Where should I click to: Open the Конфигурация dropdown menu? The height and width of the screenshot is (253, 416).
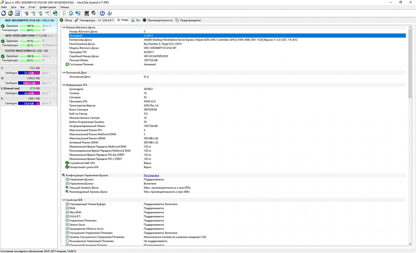coord(48,7)
